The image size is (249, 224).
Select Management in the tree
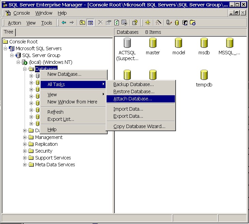tap(49, 137)
